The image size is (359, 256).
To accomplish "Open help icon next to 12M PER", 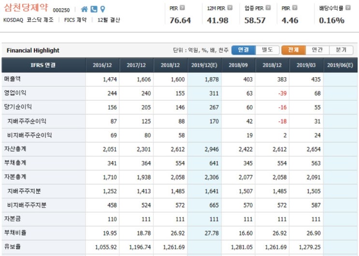I will (230, 8).
